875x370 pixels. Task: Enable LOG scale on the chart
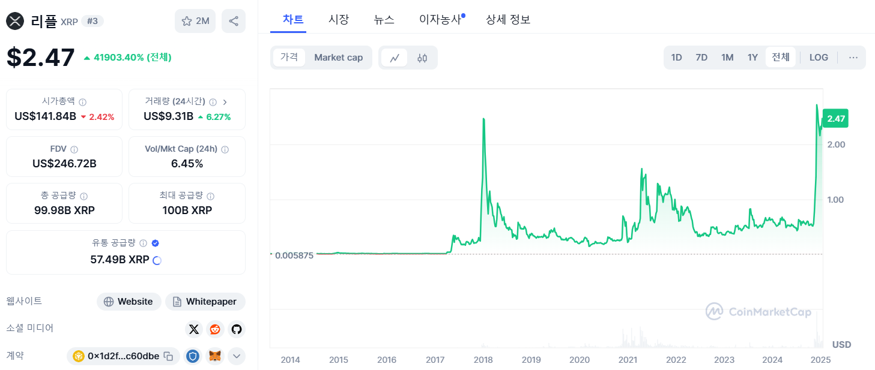[819, 57]
